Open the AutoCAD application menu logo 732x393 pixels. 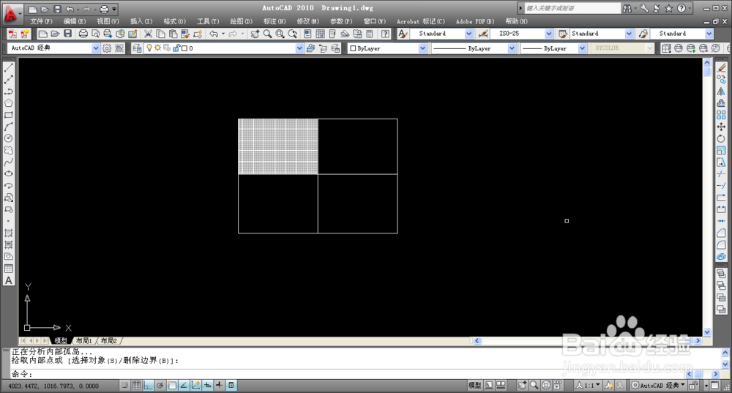coord(11,14)
